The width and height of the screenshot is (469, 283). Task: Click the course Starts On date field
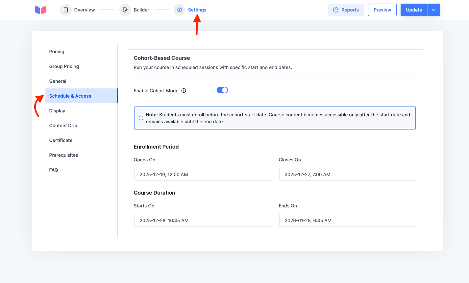coord(203,220)
